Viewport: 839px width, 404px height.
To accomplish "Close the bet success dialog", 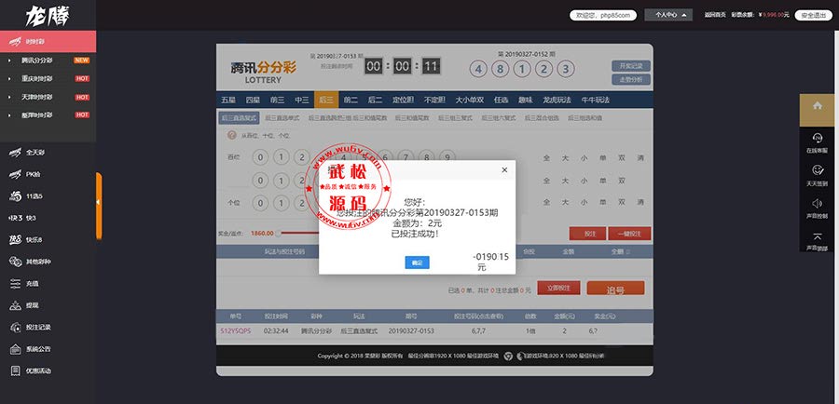I will [x=504, y=170].
